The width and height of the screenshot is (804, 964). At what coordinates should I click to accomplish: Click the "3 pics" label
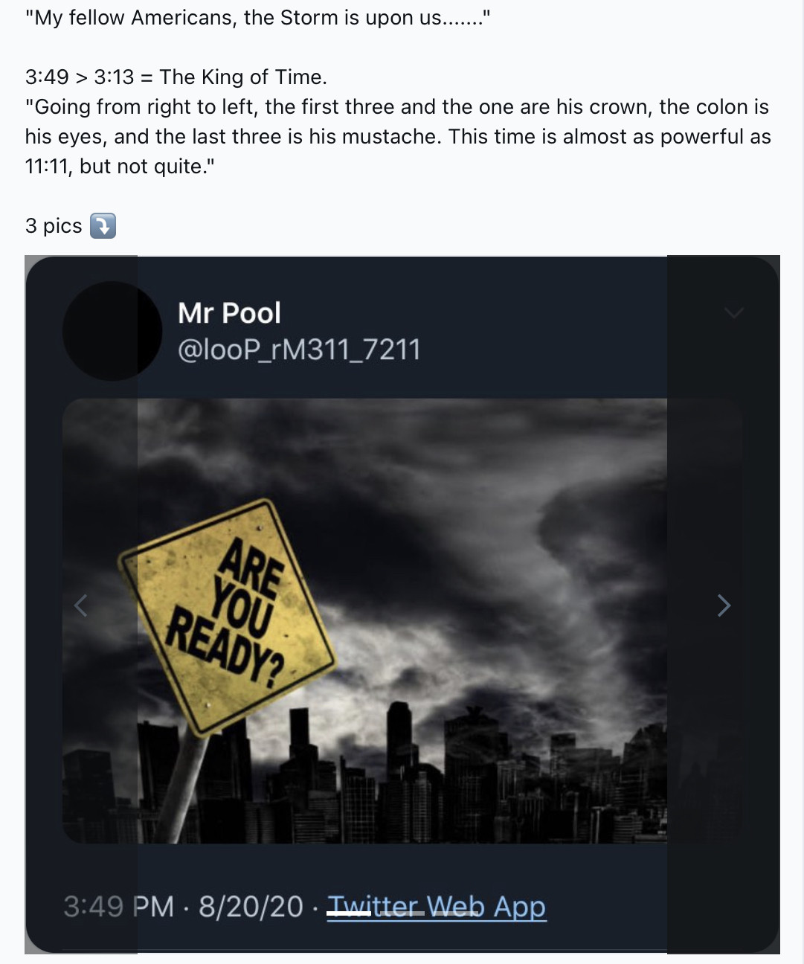pyautogui.click(x=54, y=225)
